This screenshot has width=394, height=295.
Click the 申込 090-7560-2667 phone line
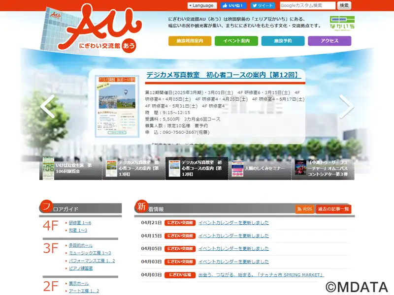177,132
